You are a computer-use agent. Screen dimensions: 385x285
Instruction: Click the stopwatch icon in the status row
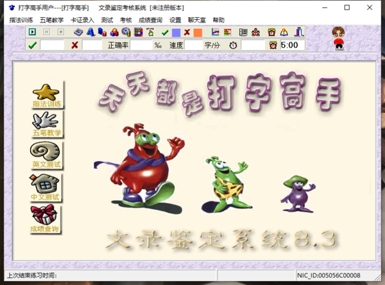tap(233, 45)
